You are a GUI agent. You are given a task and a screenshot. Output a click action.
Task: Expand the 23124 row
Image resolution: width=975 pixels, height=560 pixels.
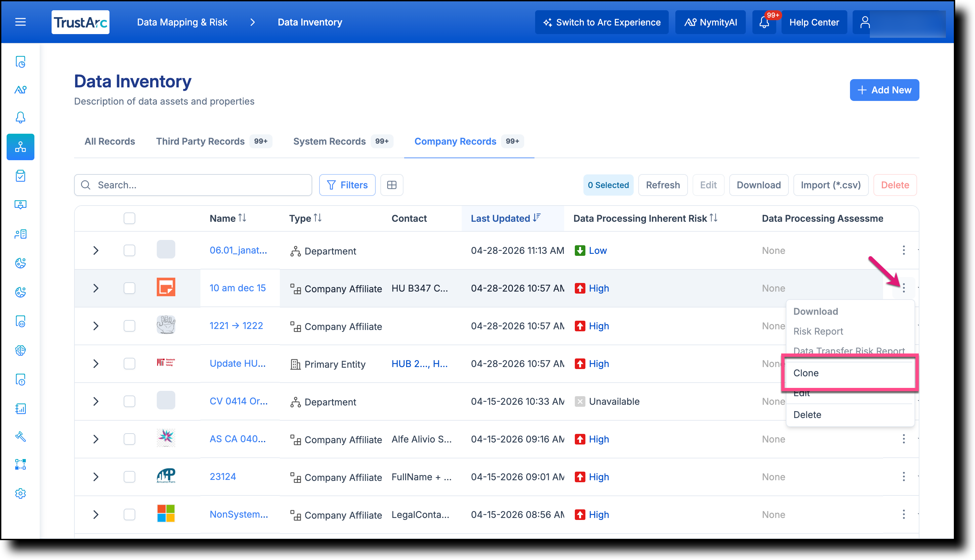click(96, 477)
